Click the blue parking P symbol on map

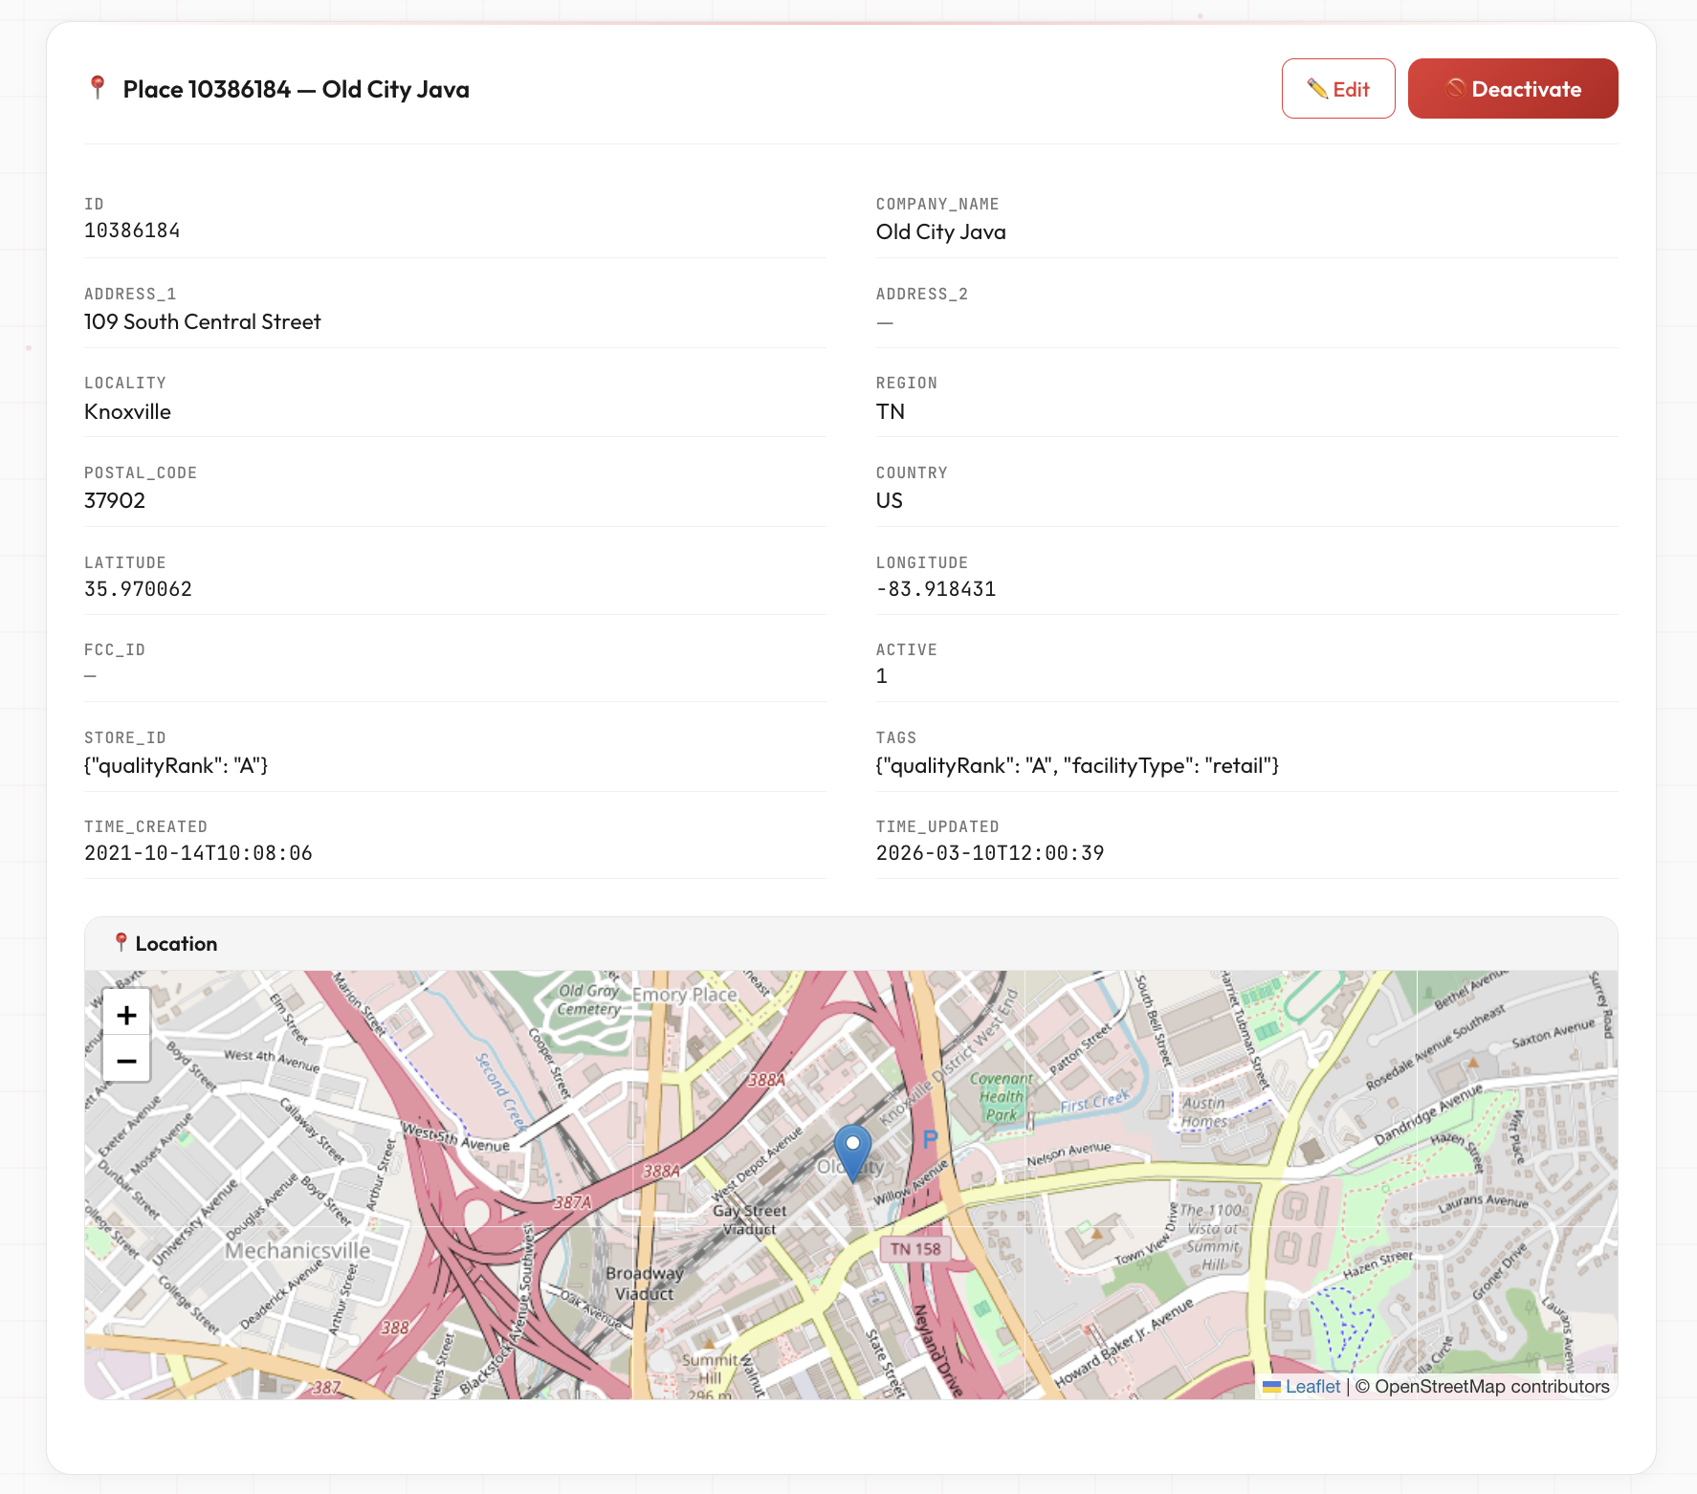930,1138
